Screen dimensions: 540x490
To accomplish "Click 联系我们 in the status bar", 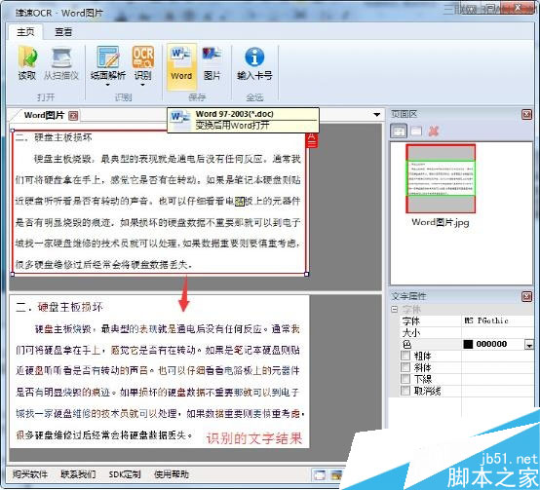I will tap(78, 474).
